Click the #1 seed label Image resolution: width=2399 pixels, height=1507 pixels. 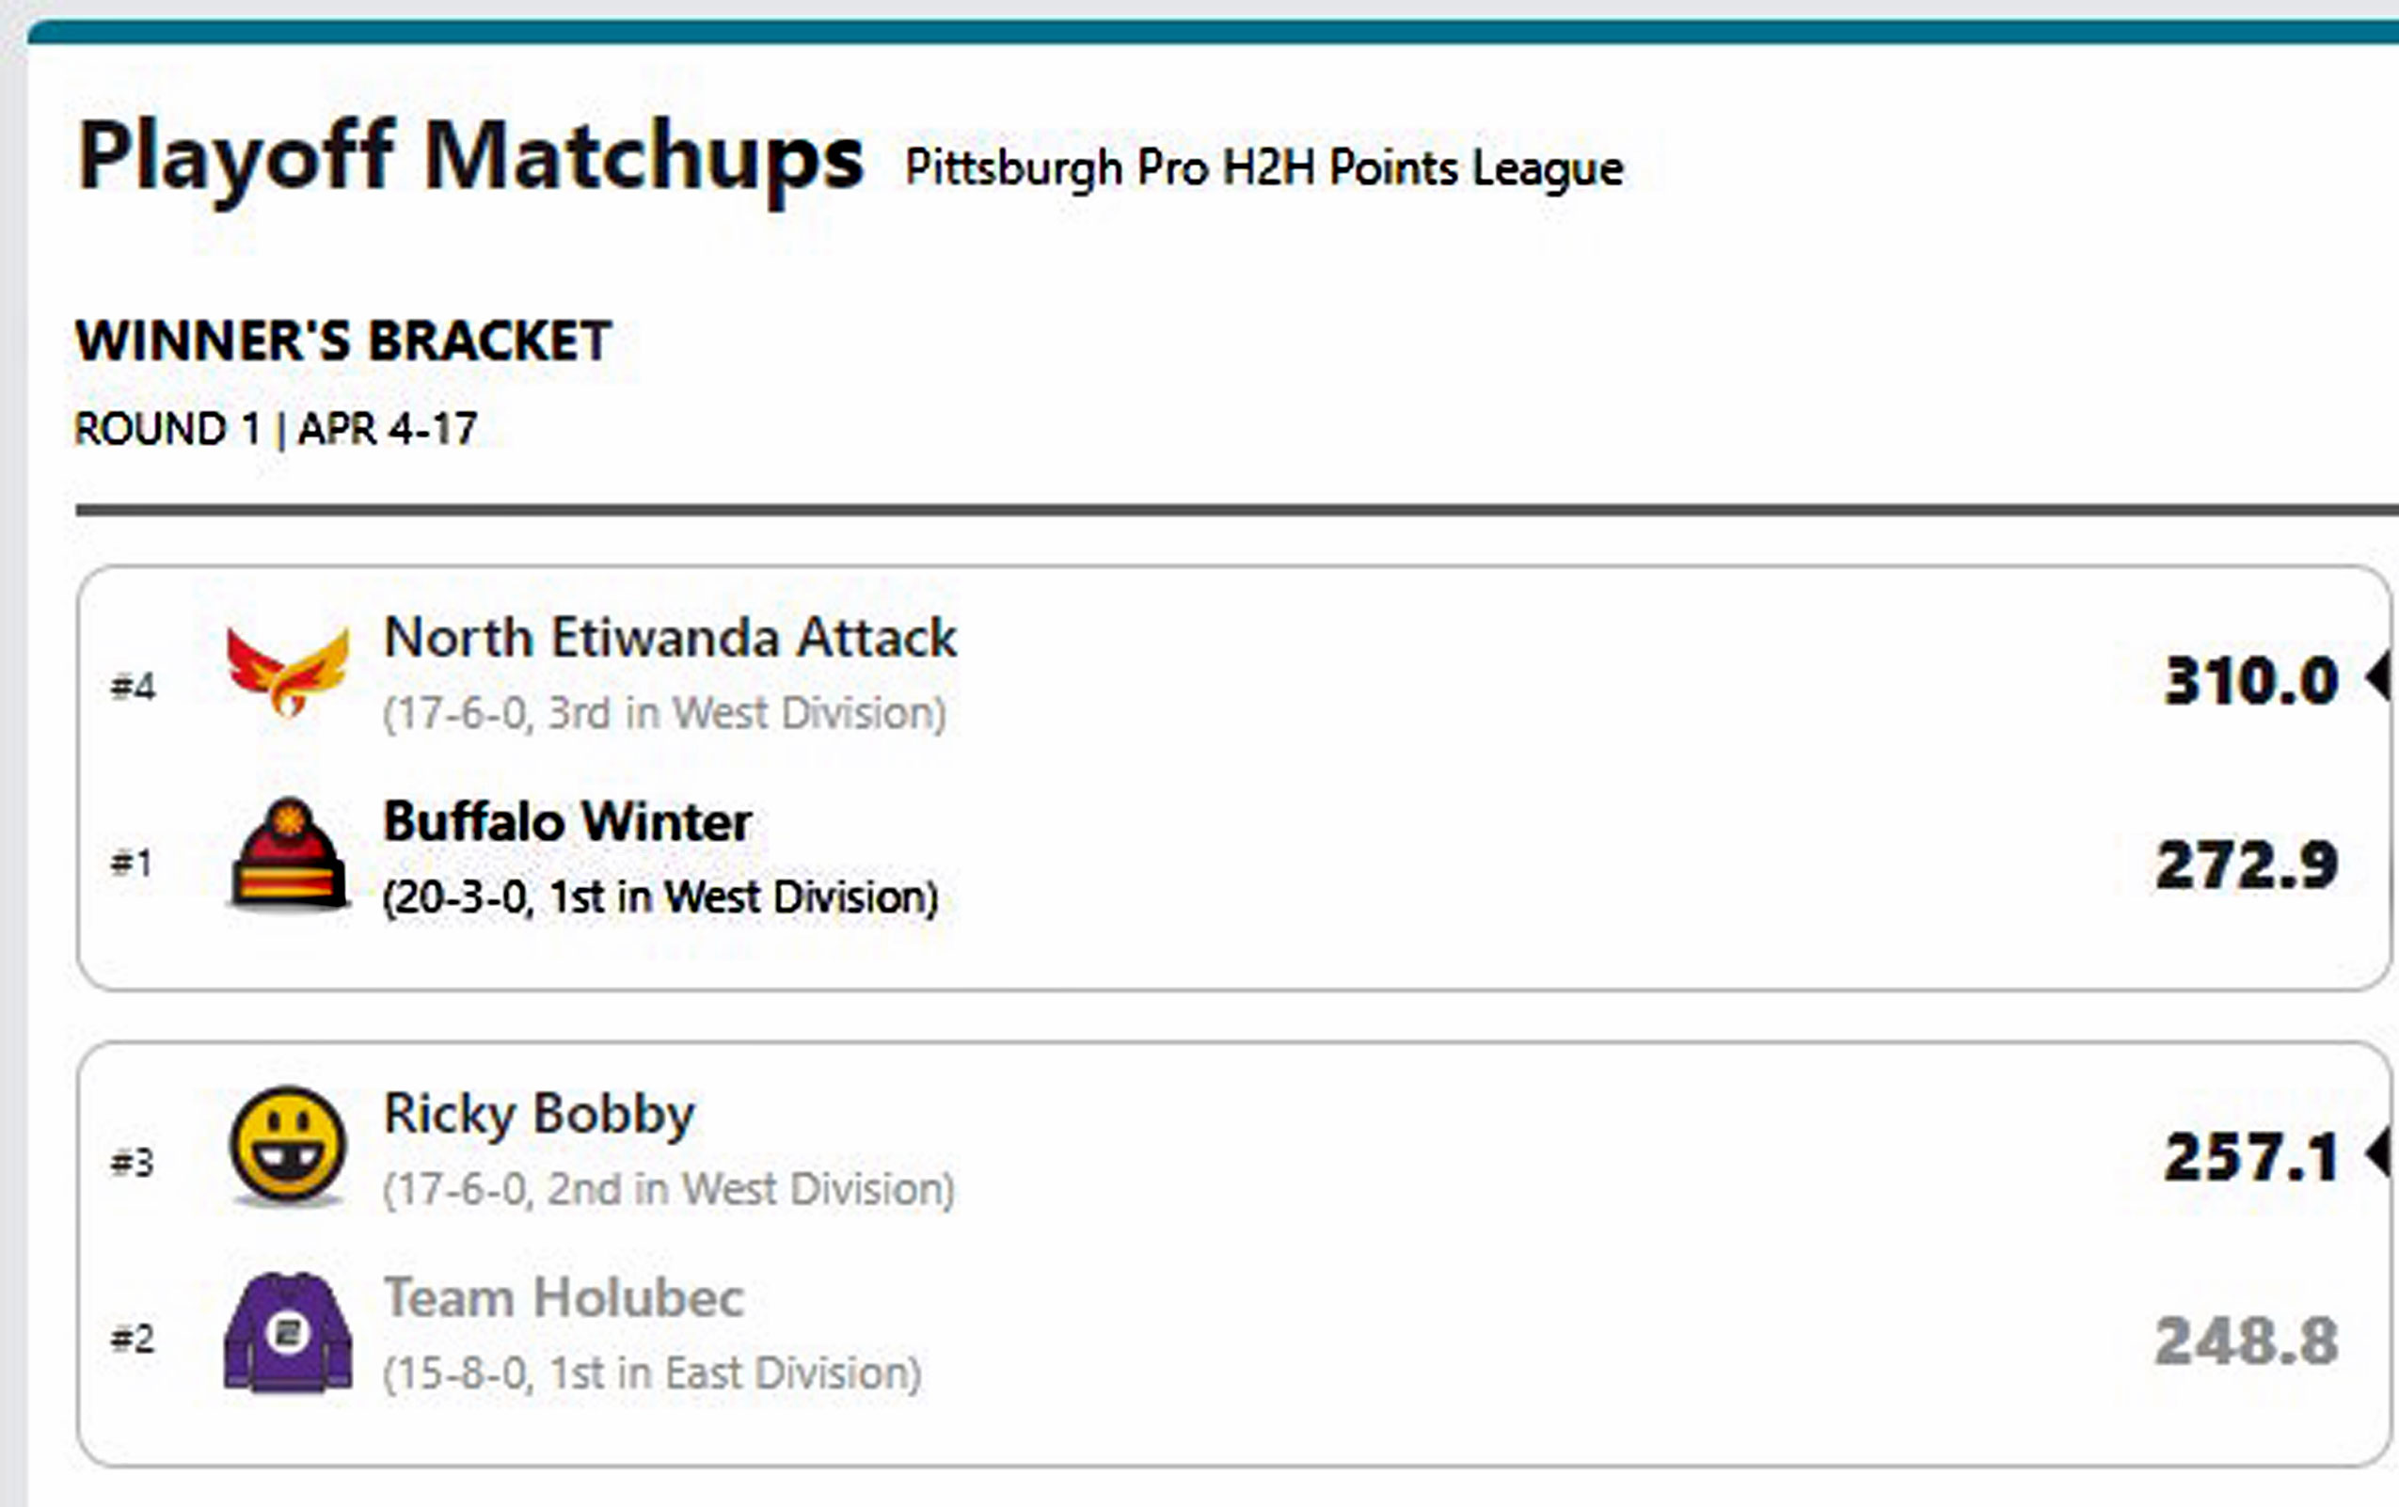click(x=132, y=863)
